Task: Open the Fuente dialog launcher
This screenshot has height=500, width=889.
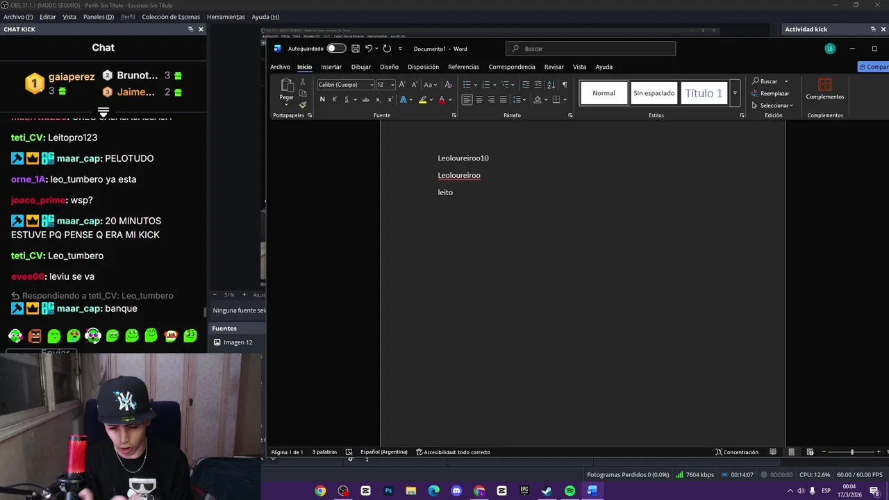Action: point(454,115)
